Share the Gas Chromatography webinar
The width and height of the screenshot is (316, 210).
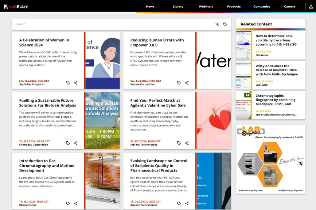point(76,203)
